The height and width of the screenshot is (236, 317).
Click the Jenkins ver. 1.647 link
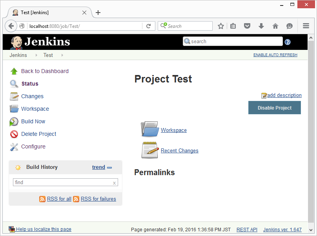[x=282, y=230]
